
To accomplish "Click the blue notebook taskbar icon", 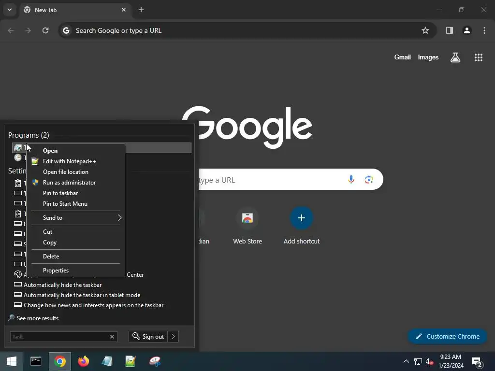I will tap(107, 361).
